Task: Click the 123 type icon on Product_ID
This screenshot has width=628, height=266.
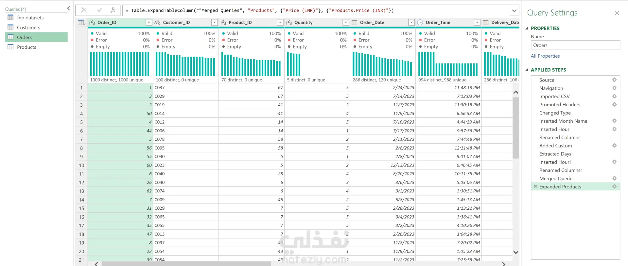Action: click(x=223, y=22)
